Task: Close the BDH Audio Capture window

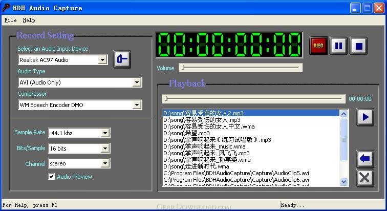Action: click(x=379, y=8)
